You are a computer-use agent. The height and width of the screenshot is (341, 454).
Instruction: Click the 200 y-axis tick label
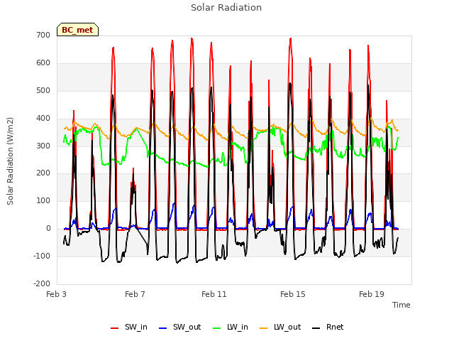coord(43,173)
